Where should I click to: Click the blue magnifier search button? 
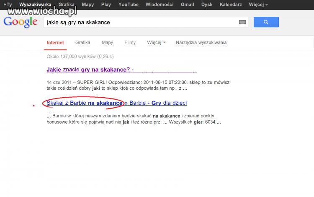point(266,22)
